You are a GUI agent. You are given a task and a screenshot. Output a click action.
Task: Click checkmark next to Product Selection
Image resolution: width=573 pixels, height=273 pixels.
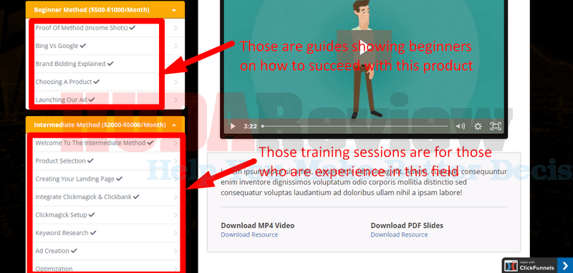(90, 161)
